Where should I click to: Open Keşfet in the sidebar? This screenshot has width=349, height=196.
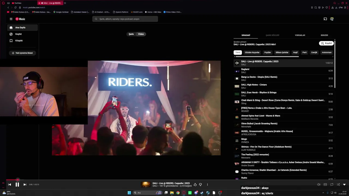[22, 34]
